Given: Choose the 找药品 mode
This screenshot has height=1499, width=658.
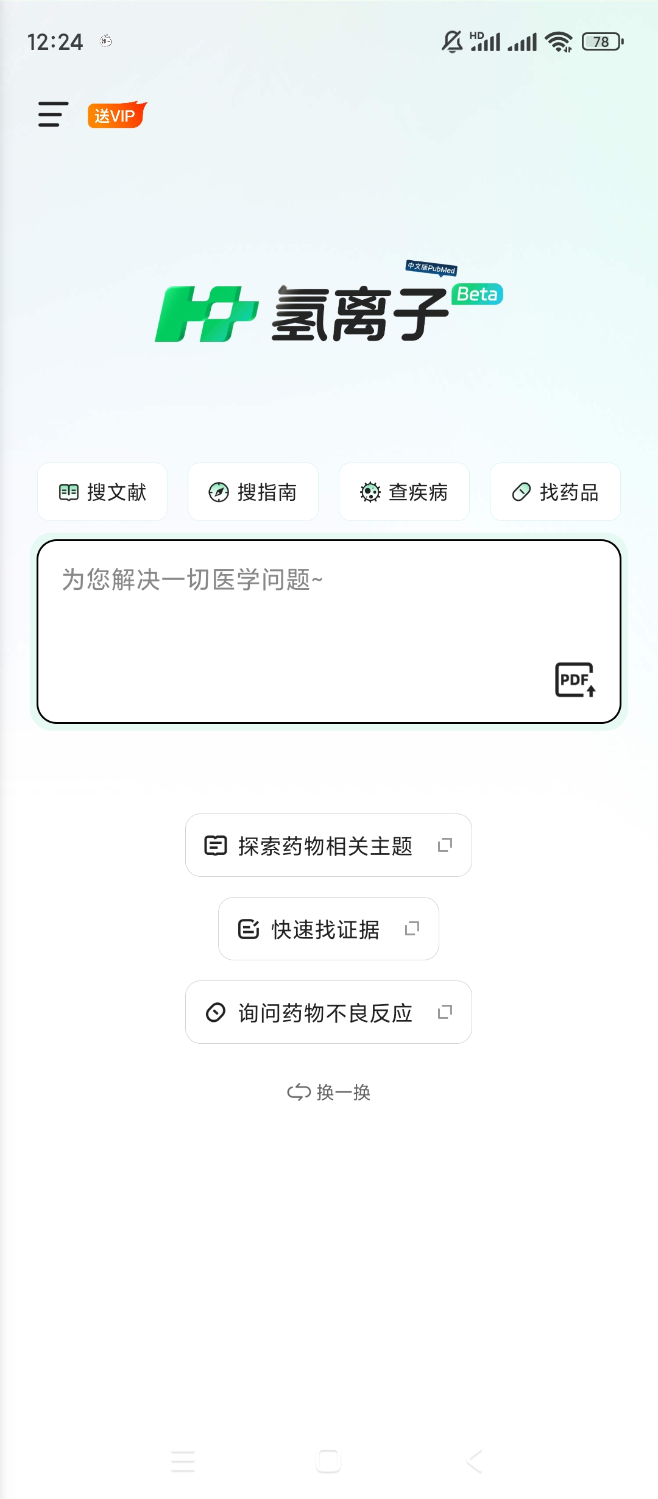Looking at the screenshot, I should tap(555, 492).
